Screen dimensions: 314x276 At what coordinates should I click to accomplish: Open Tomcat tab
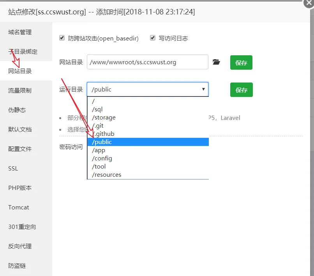[26, 207]
